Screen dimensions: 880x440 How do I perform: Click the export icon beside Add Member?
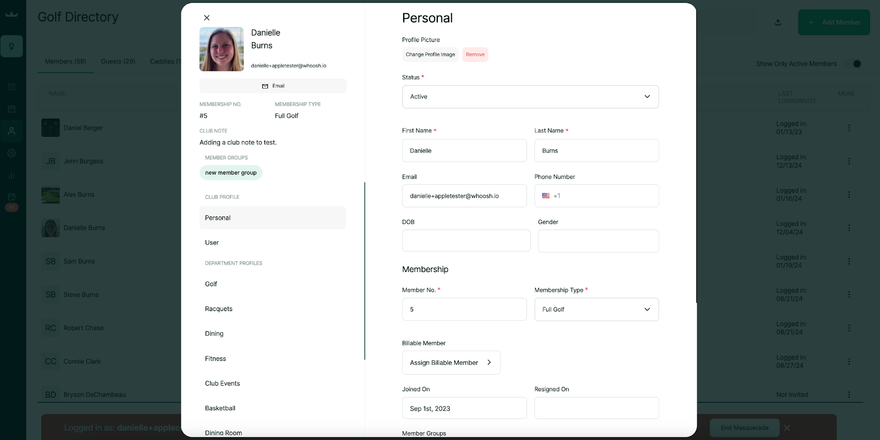(778, 23)
